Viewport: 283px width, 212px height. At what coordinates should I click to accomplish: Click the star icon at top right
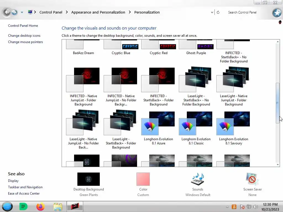point(277,13)
